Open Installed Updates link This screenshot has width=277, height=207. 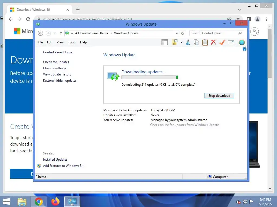tap(55, 160)
